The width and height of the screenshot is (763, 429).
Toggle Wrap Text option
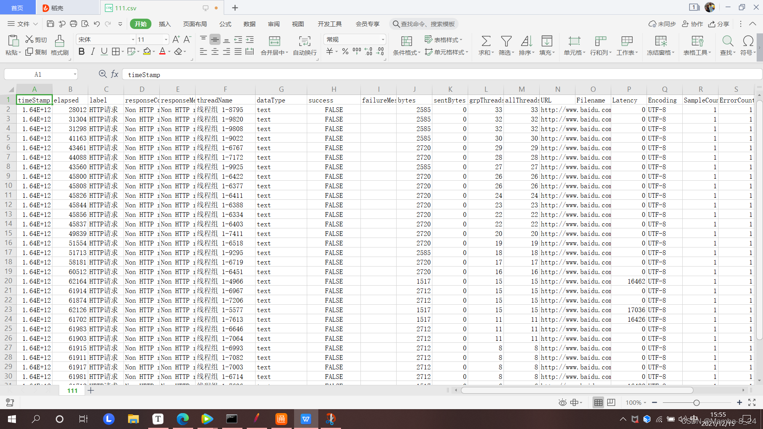click(x=304, y=41)
